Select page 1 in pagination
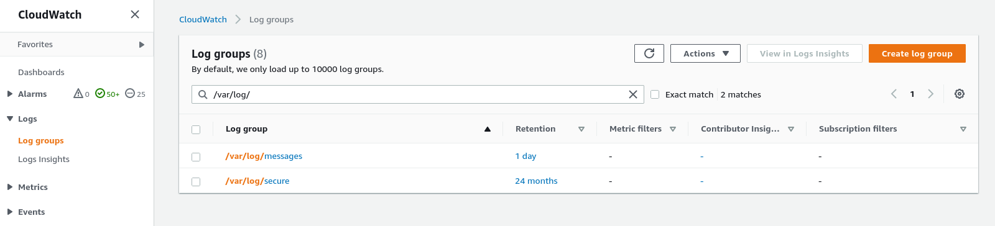 tap(912, 94)
